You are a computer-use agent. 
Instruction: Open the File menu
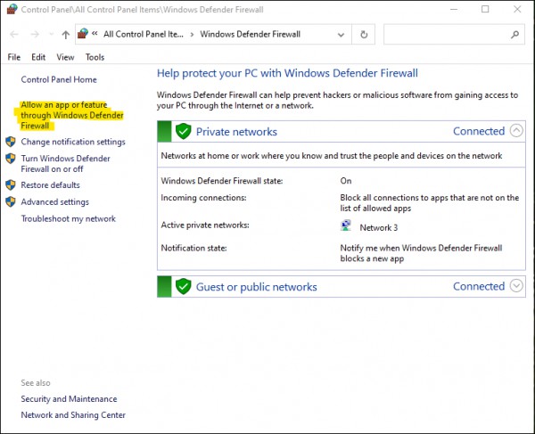tap(14, 57)
